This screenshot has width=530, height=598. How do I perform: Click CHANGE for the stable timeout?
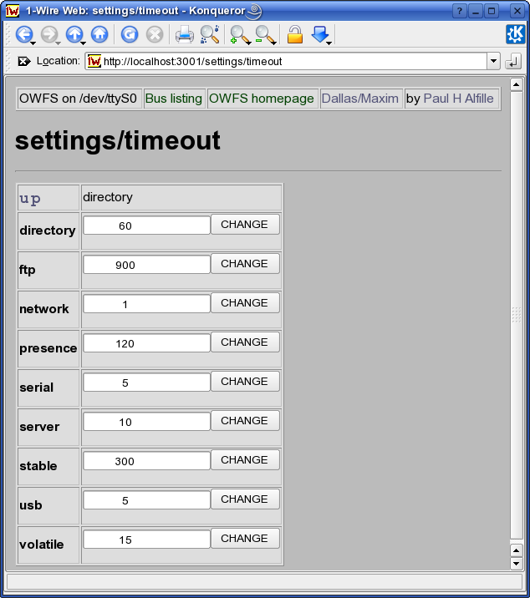tap(245, 460)
